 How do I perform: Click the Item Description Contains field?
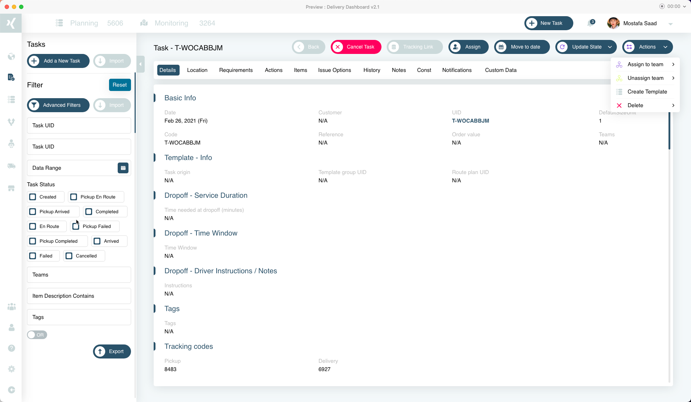tap(79, 296)
